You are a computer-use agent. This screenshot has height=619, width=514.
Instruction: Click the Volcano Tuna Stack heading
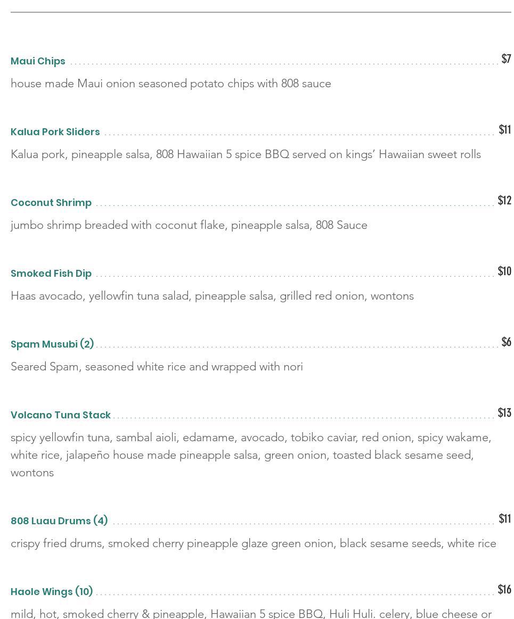coord(61,415)
